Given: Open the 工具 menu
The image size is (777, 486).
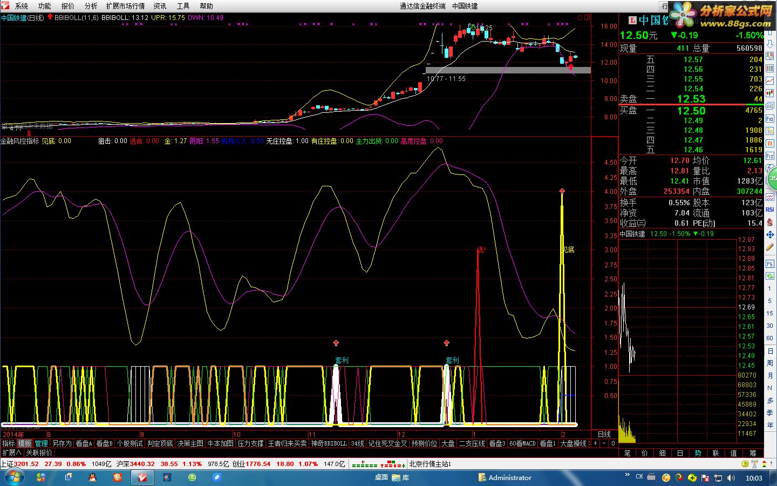Looking at the screenshot, I should pyautogui.click(x=183, y=6).
